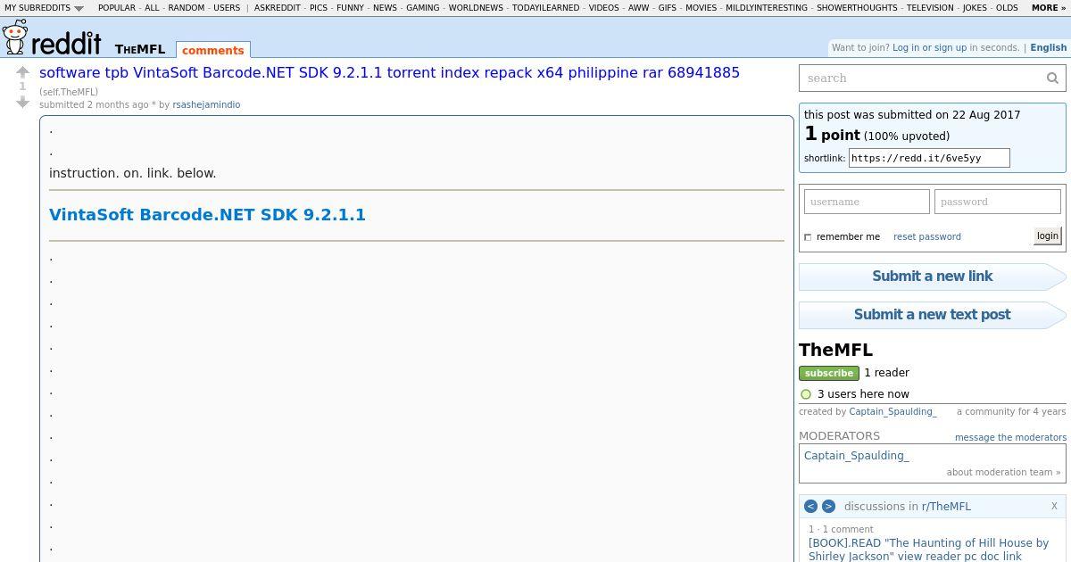The width and height of the screenshot is (1071, 562).
Task: Open The Haunting of Hill House post
Action: [928, 549]
